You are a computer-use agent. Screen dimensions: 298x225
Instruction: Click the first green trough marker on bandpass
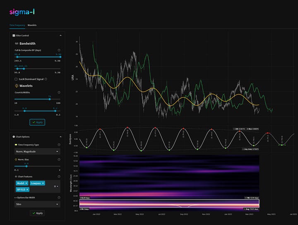87,148
